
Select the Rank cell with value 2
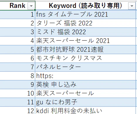[17, 23]
